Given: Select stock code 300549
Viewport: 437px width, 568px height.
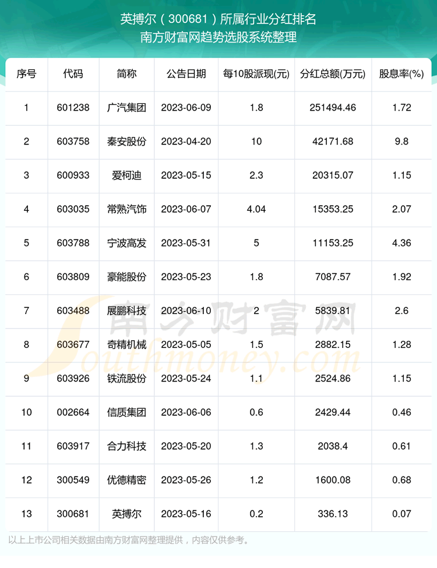Looking at the screenshot, I should (73, 480).
